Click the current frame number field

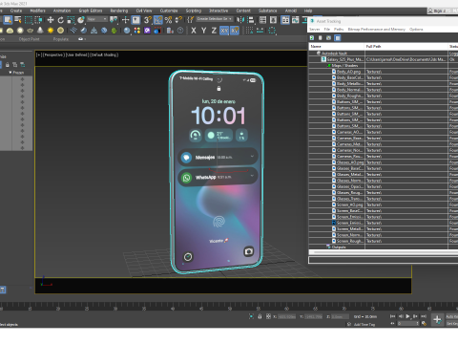pyautogui.click(x=408, y=323)
